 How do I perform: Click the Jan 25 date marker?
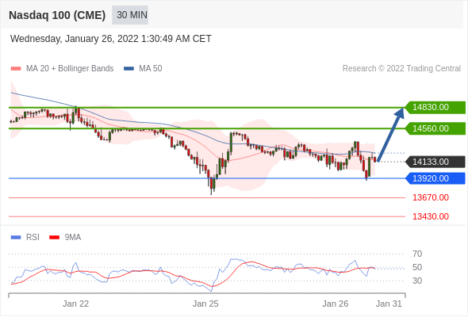[x=205, y=304]
